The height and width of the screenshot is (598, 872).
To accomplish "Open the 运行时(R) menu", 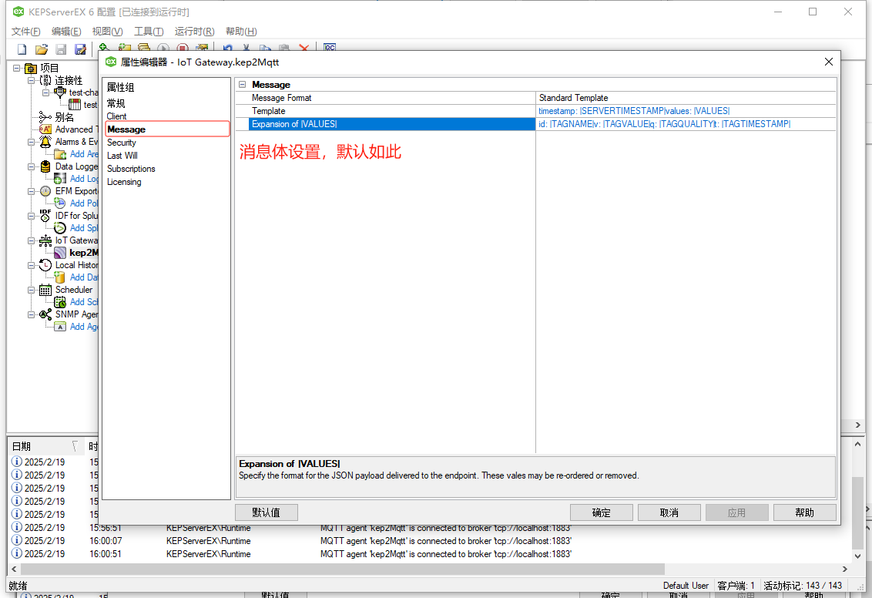I will coord(194,31).
